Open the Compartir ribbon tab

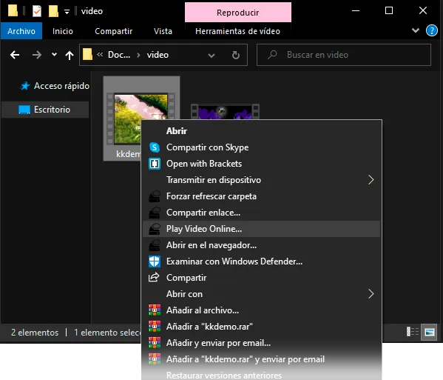point(114,31)
